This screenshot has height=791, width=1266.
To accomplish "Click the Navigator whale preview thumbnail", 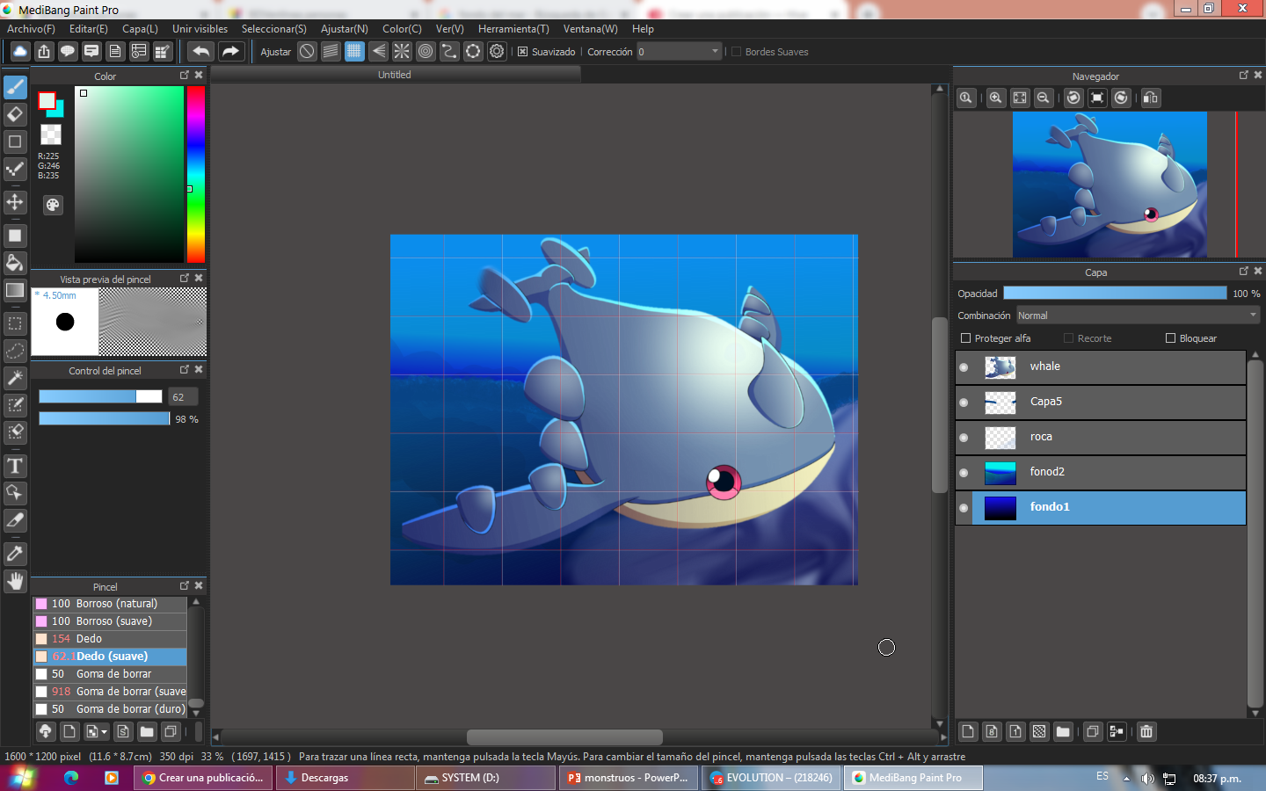I will coord(1110,185).
